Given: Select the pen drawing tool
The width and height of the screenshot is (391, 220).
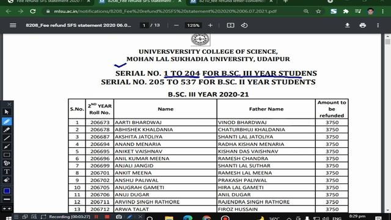Looking at the screenshot, I should pos(7,122).
